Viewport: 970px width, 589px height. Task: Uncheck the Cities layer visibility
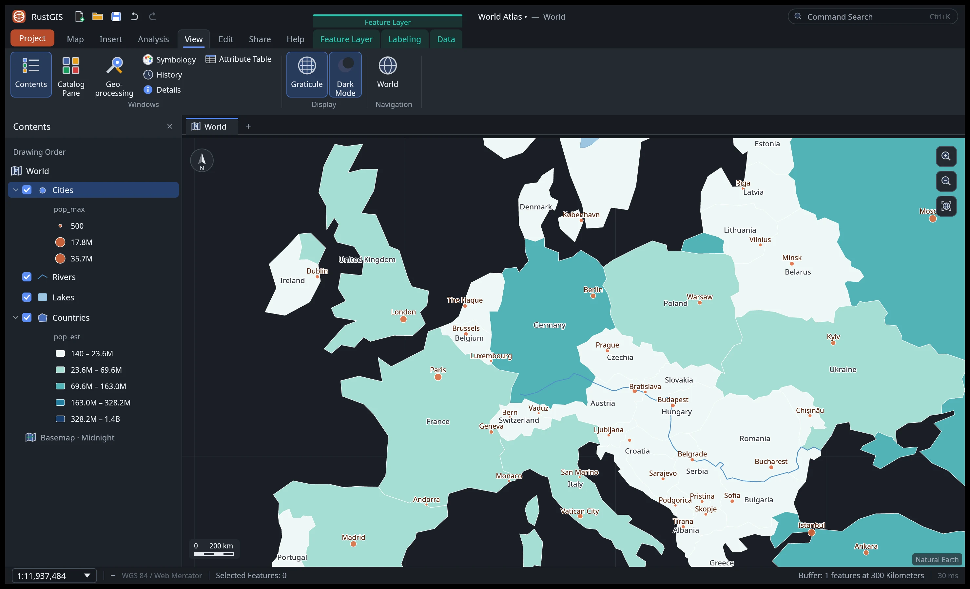coord(27,190)
